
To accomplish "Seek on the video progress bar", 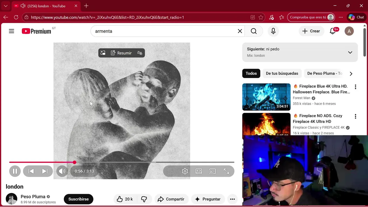I will 122,162.
